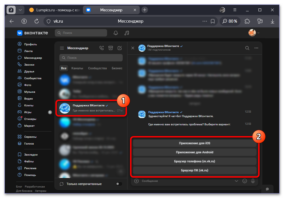Image resolution: width=284 pixels, height=198 pixels.
Task: Go to Видео section
Action: coord(28,99)
